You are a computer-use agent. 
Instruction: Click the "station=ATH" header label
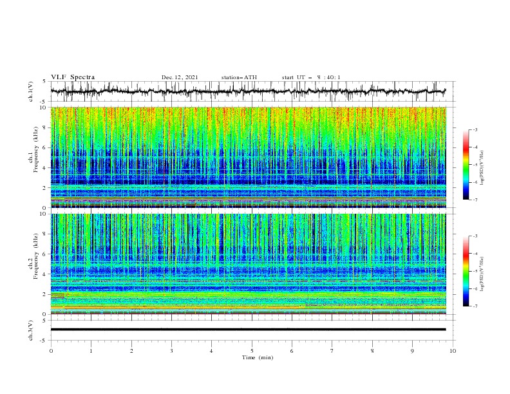pyautogui.click(x=239, y=77)
